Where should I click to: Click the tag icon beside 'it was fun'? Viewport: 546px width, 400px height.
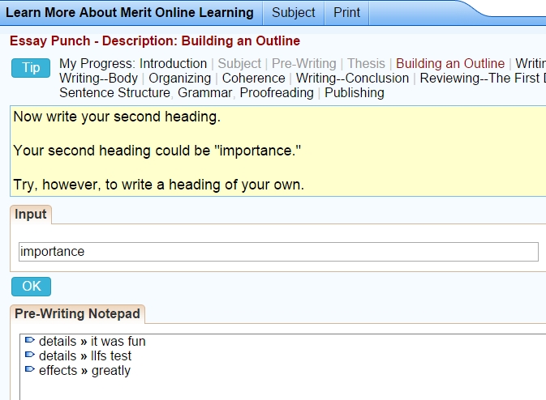[x=30, y=340]
